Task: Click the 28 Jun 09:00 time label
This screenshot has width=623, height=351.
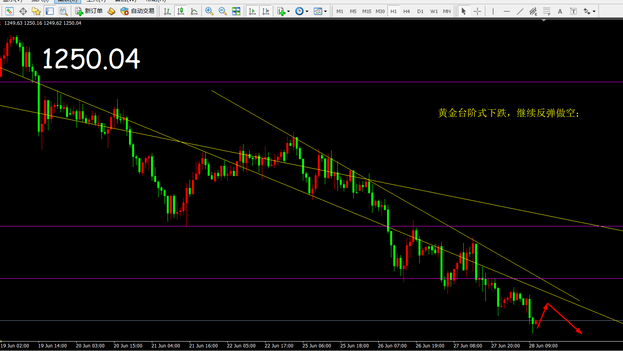Action: [x=543, y=346]
